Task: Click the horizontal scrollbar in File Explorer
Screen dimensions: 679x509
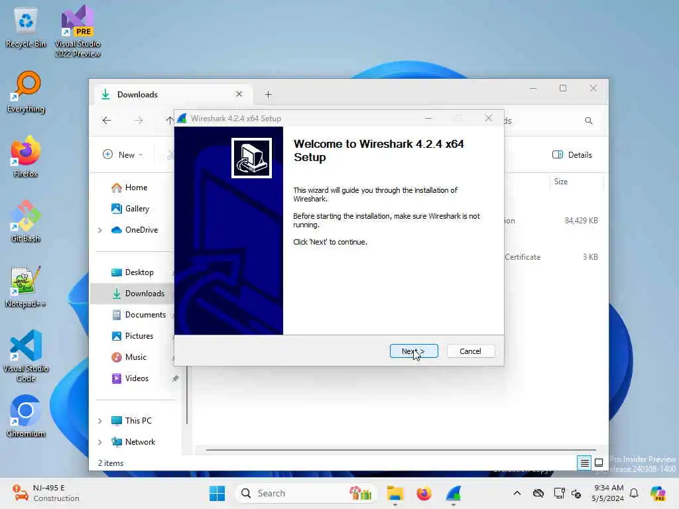Action: pyautogui.click(x=401, y=450)
